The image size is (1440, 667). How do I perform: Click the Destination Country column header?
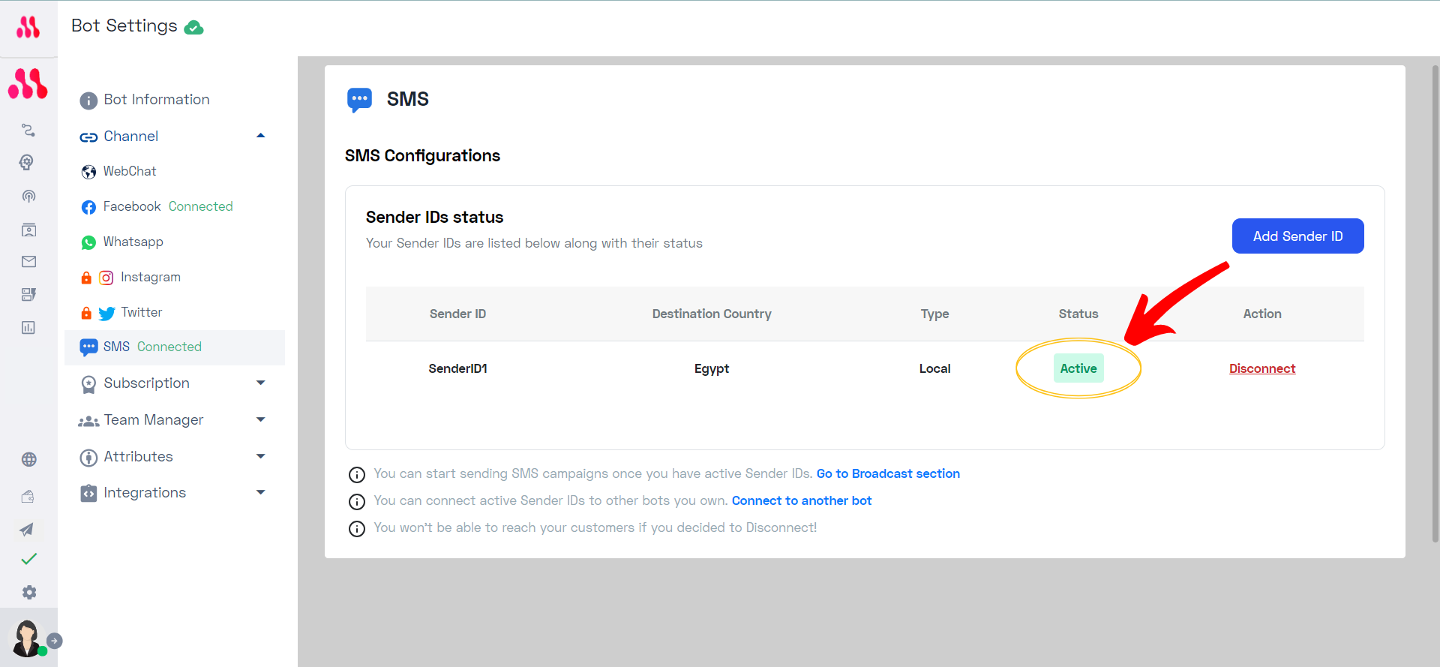pyautogui.click(x=712, y=314)
